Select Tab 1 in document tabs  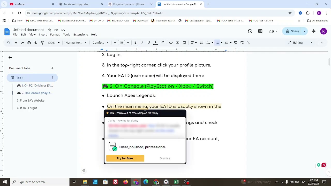32,78
